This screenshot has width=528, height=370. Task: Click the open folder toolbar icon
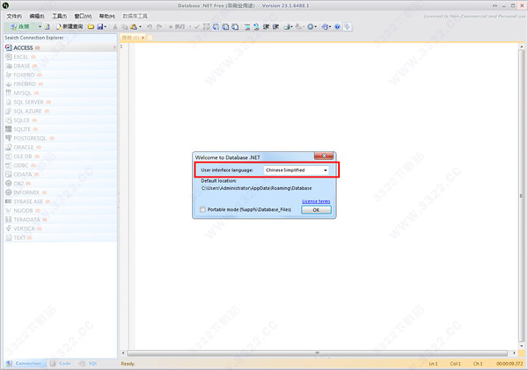coord(91,26)
